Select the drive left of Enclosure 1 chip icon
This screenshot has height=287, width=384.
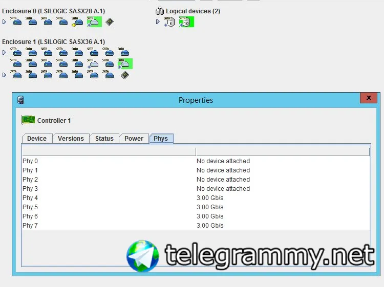108,74
